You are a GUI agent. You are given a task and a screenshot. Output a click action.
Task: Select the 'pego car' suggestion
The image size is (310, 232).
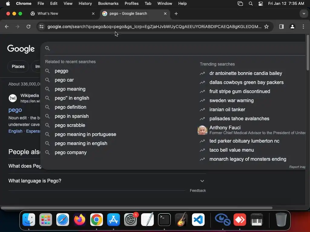point(117,80)
